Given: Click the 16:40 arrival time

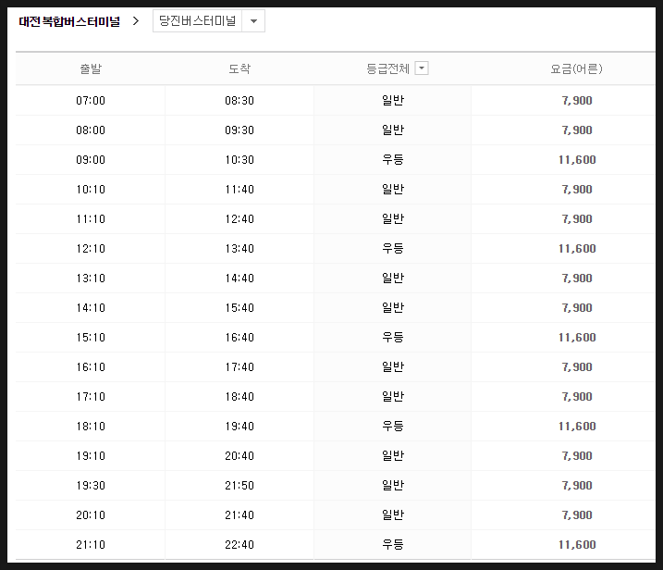Looking at the screenshot, I should coord(239,337).
